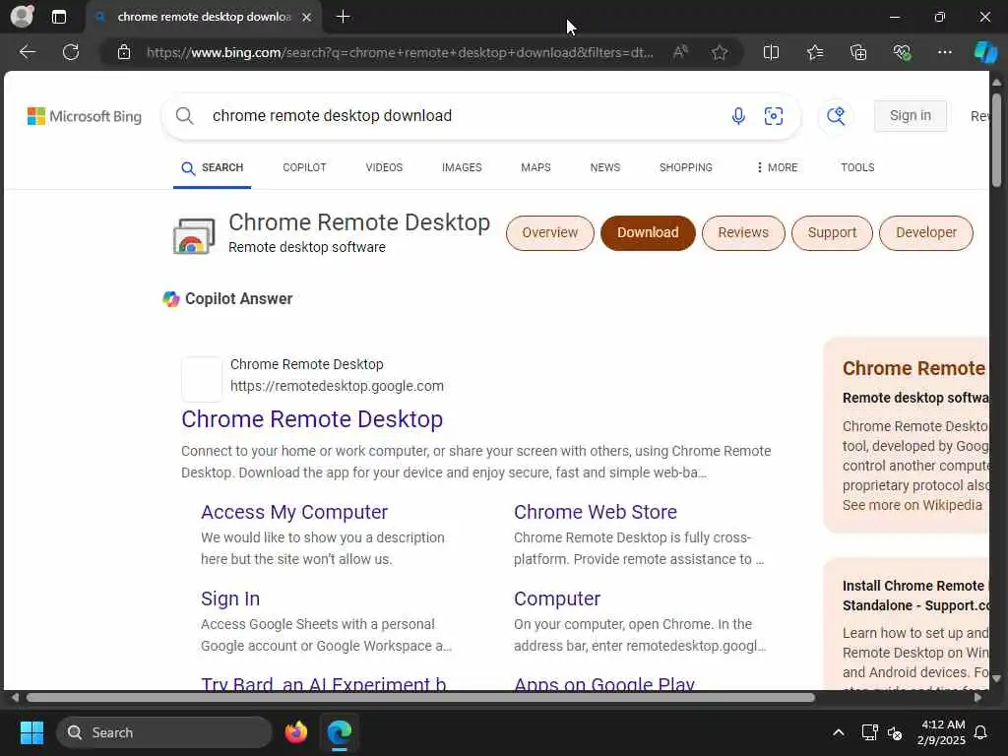Open visual search camera icon
1008x756 pixels.
[x=774, y=116]
